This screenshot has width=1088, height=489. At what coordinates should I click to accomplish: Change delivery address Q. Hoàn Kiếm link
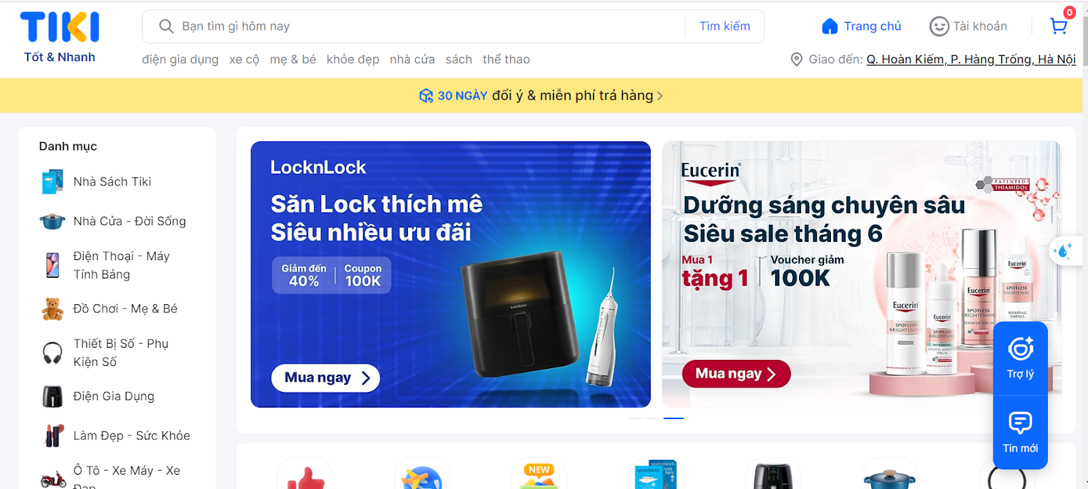(x=971, y=60)
